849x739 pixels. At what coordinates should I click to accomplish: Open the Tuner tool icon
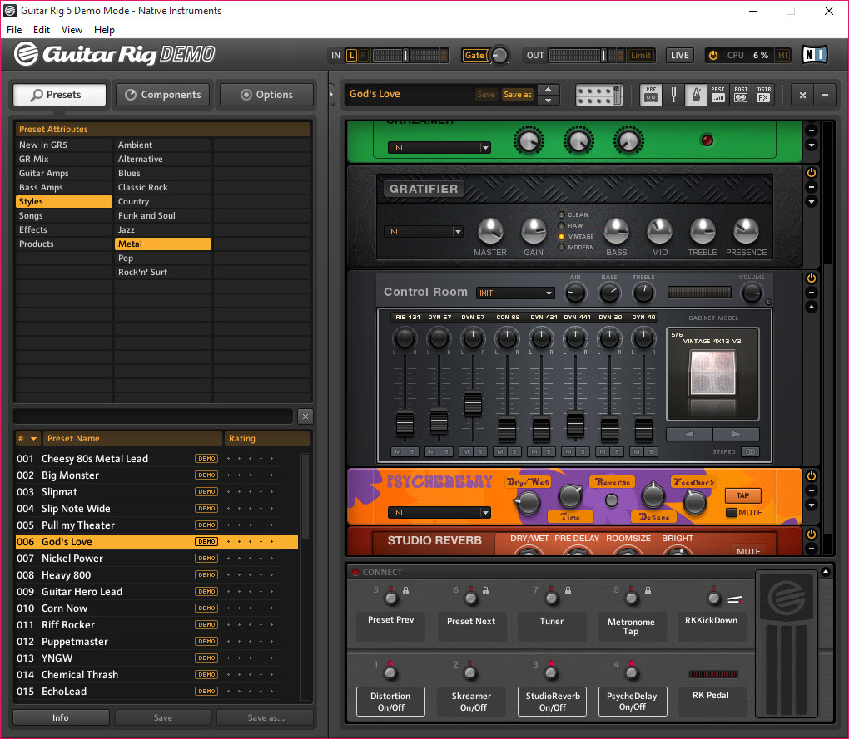pyautogui.click(x=673, y=95)
